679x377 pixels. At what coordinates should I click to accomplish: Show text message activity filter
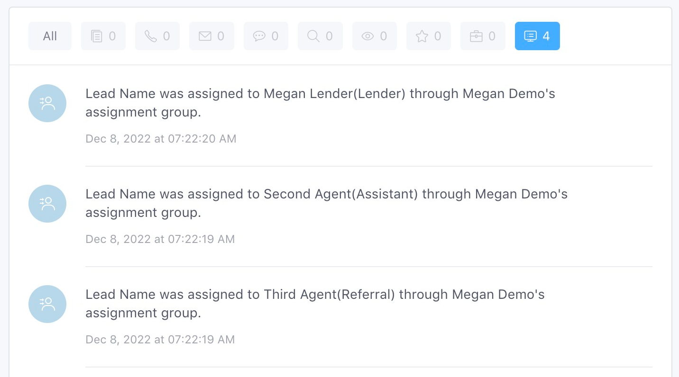[266, 36]
